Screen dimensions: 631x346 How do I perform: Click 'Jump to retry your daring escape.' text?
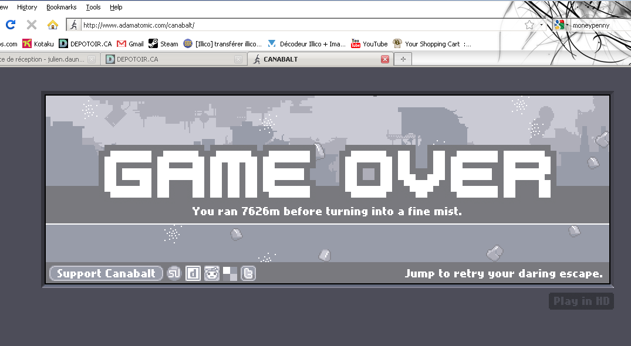(x=504, y=274)
